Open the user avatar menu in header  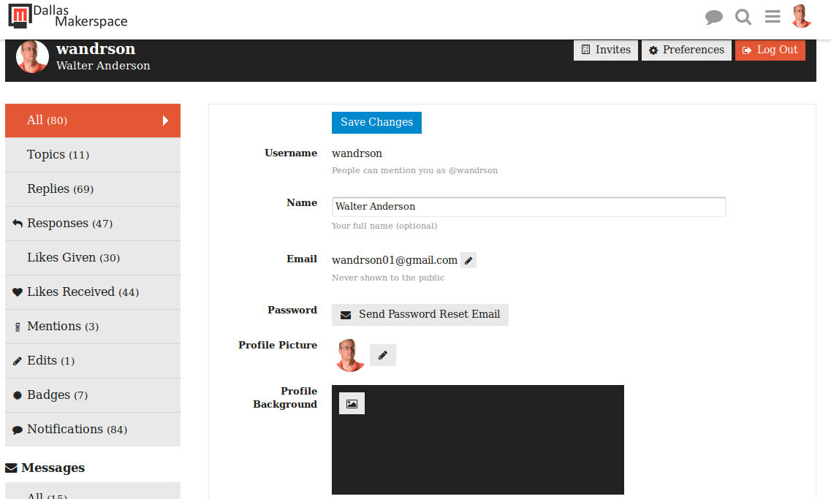coord(801,16)
